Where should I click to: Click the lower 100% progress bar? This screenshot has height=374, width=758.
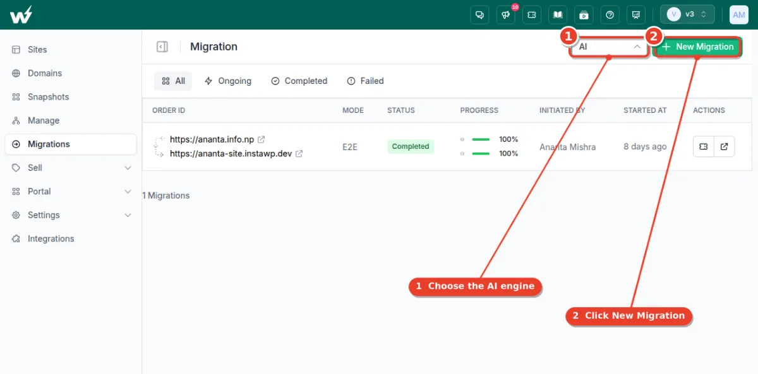(x=481, y=153)
